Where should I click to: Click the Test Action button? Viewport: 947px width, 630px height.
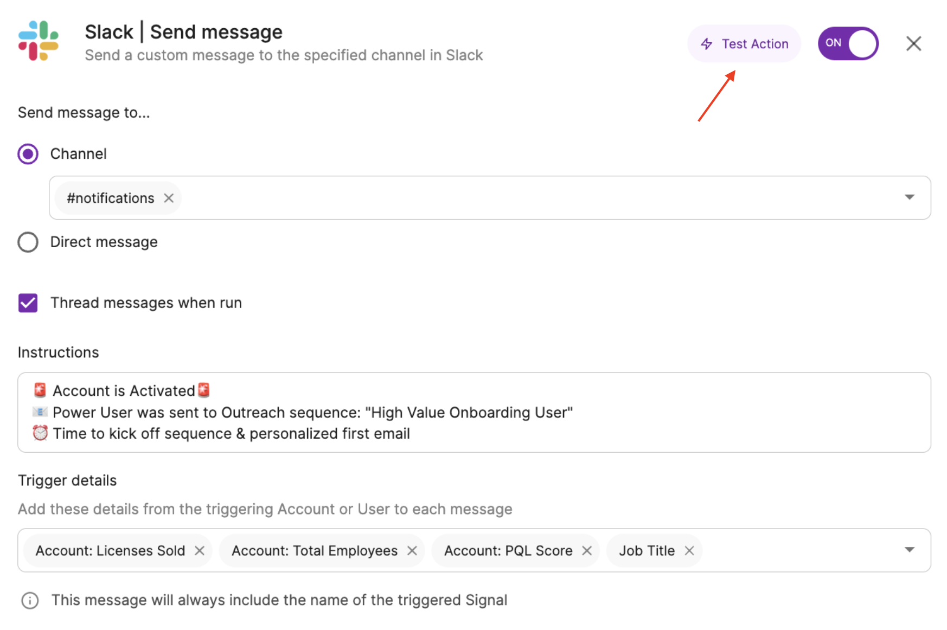[744, 44]
